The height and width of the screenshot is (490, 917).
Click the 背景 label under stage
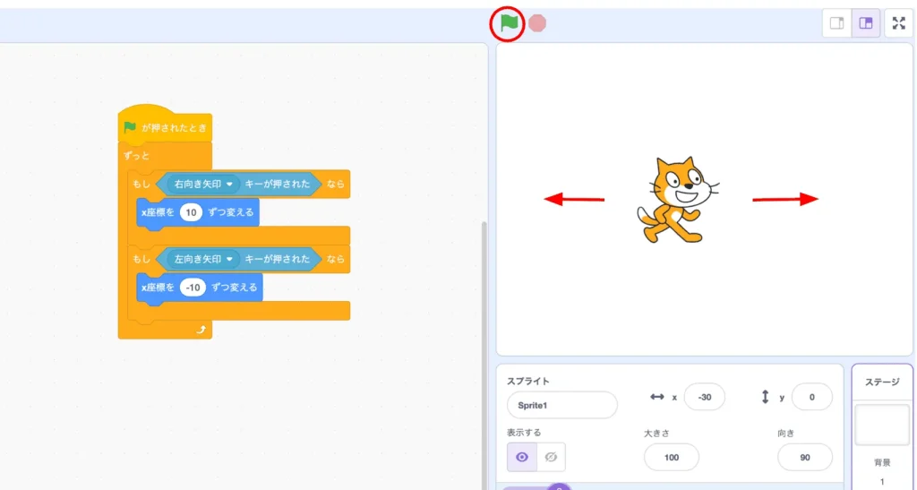[x=882, y=462]
